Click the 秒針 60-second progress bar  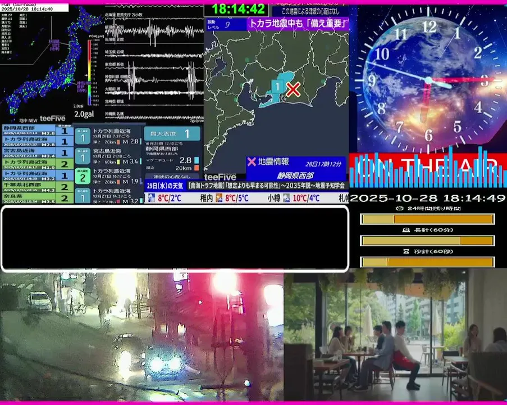[427, 262]
